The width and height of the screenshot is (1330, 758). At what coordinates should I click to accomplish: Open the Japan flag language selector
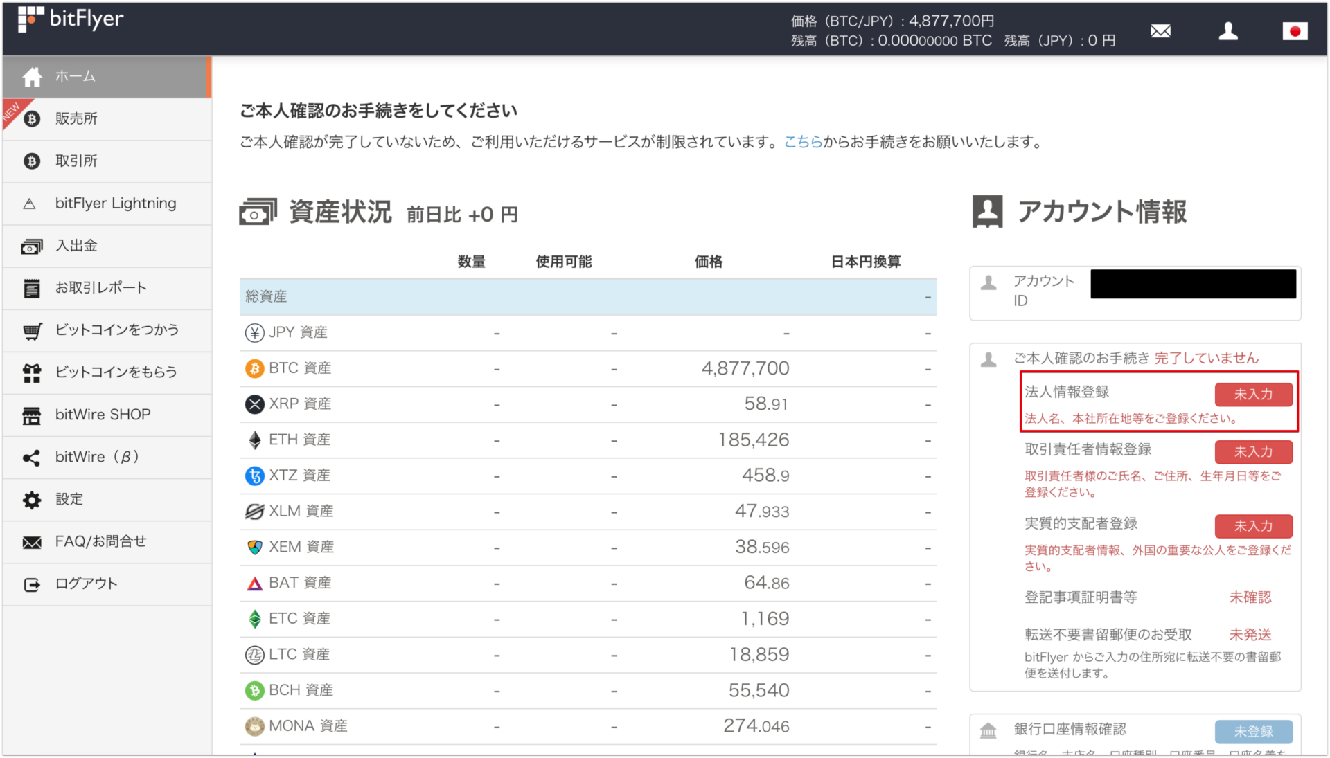1295,30
